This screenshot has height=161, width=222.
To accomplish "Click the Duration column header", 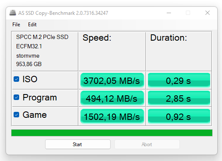I will coord(168,38).
